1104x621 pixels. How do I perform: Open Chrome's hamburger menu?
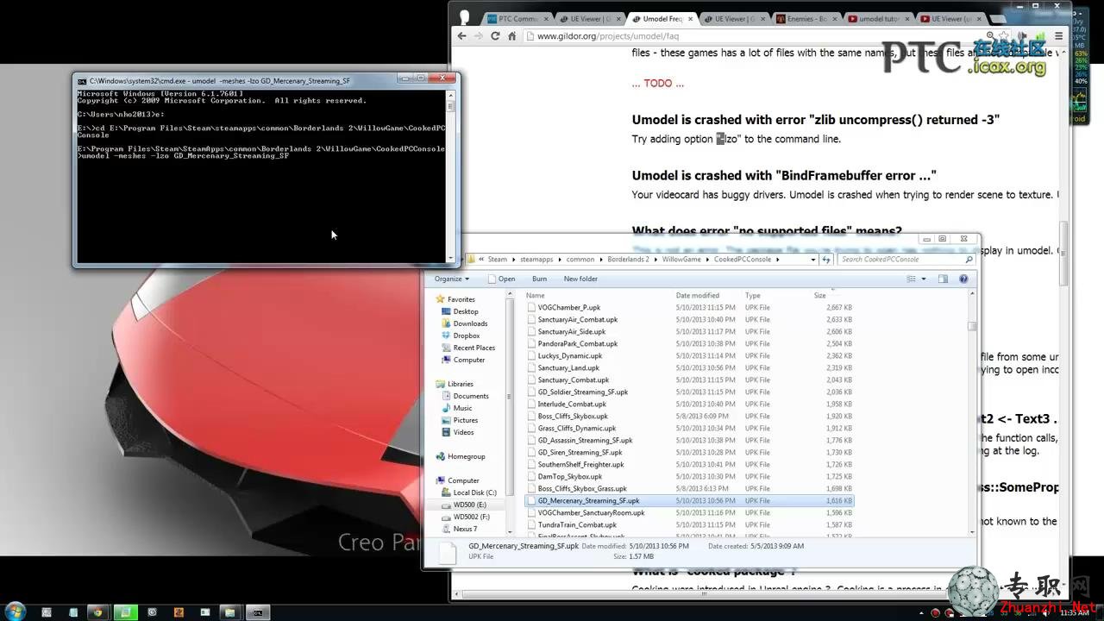click(x=1060, y=36)
